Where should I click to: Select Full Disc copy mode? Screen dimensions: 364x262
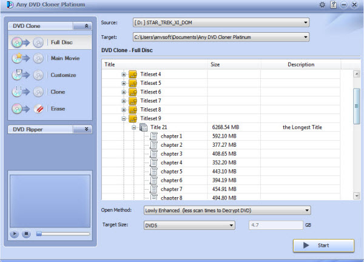pyautogui.click(x=50, y=42)
